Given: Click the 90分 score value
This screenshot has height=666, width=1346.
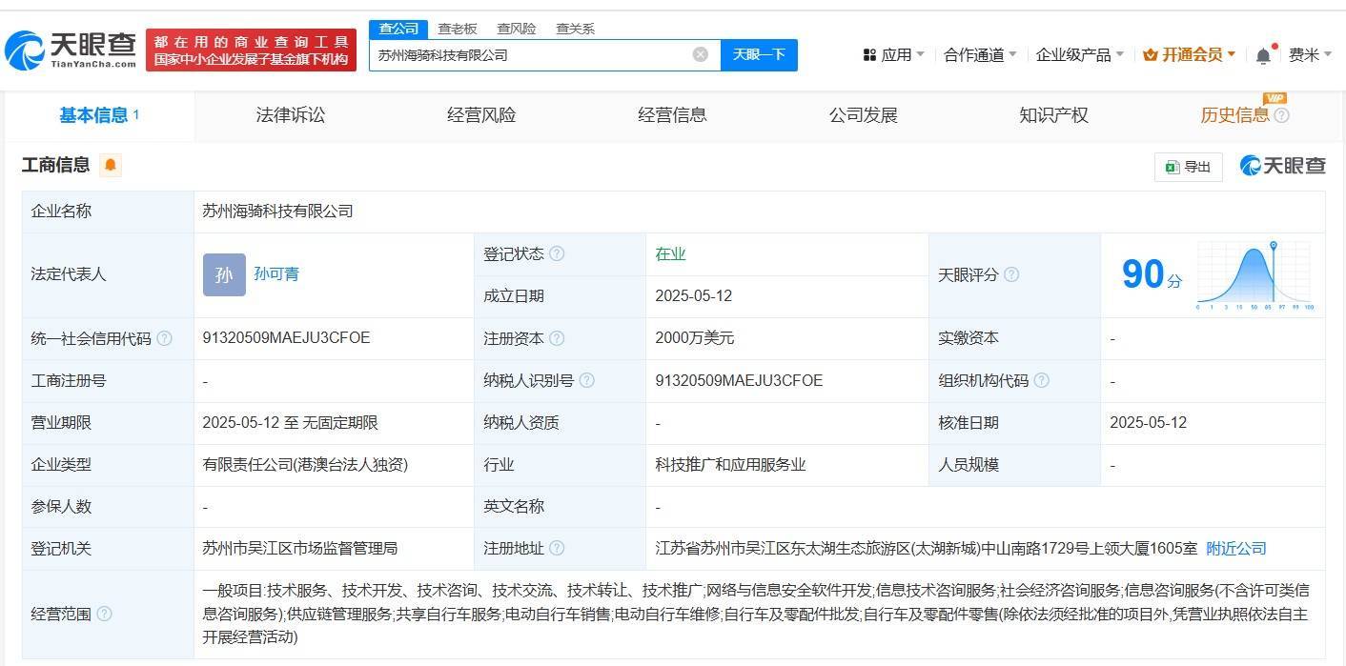Looking at the screenshot, I should click(1152, 274).
